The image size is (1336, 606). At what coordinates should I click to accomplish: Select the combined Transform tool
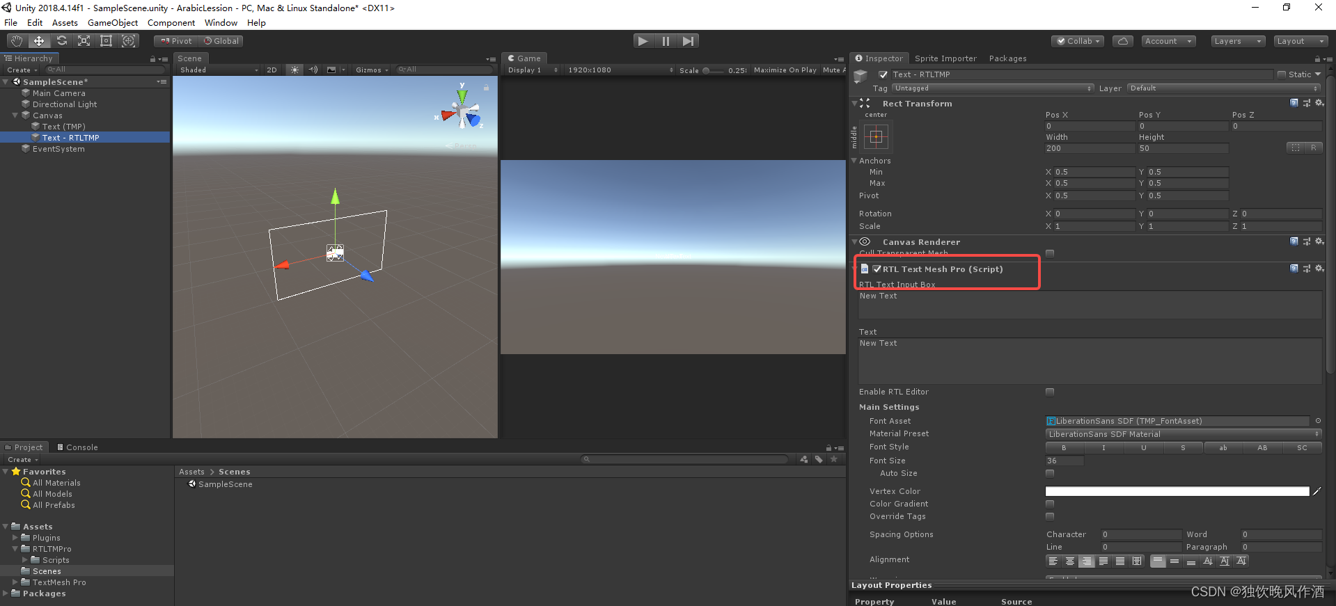click(128, 41)
